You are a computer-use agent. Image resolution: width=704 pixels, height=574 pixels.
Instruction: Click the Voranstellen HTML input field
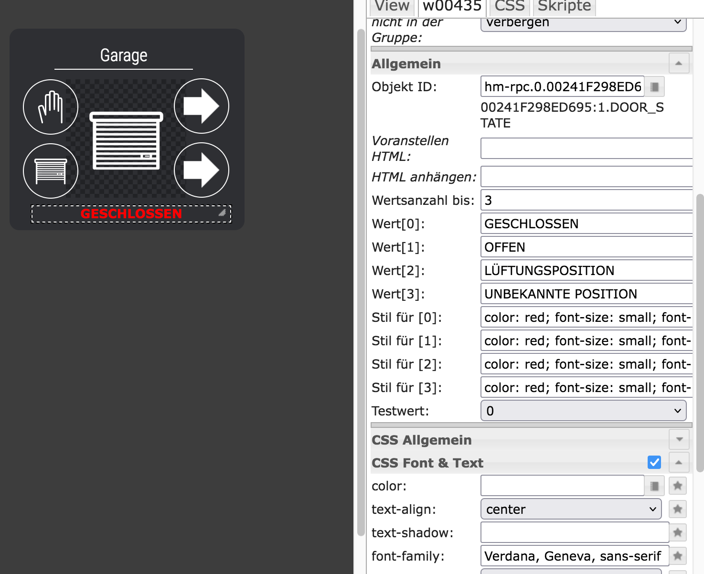[587, 148]
